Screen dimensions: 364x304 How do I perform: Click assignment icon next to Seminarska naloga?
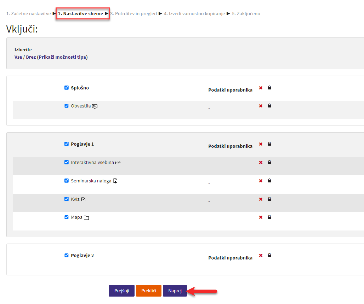coord(115,181)
